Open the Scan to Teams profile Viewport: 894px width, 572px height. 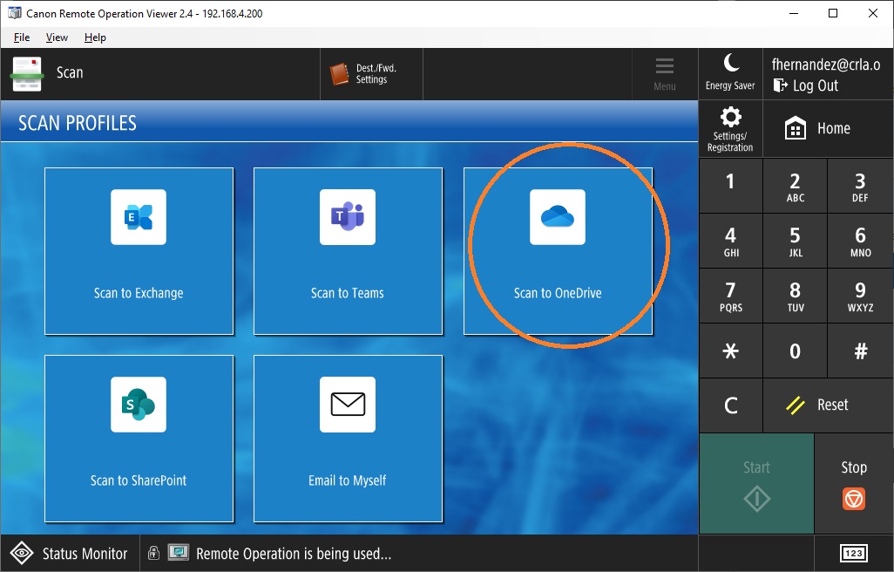pyautogui.click(x=348, y=251)
